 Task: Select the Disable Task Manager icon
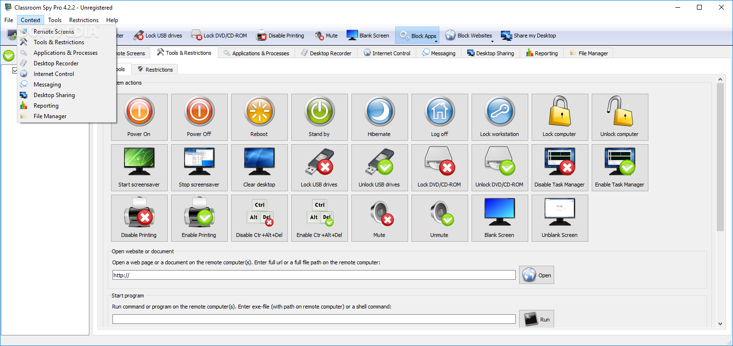click(559, 167)
